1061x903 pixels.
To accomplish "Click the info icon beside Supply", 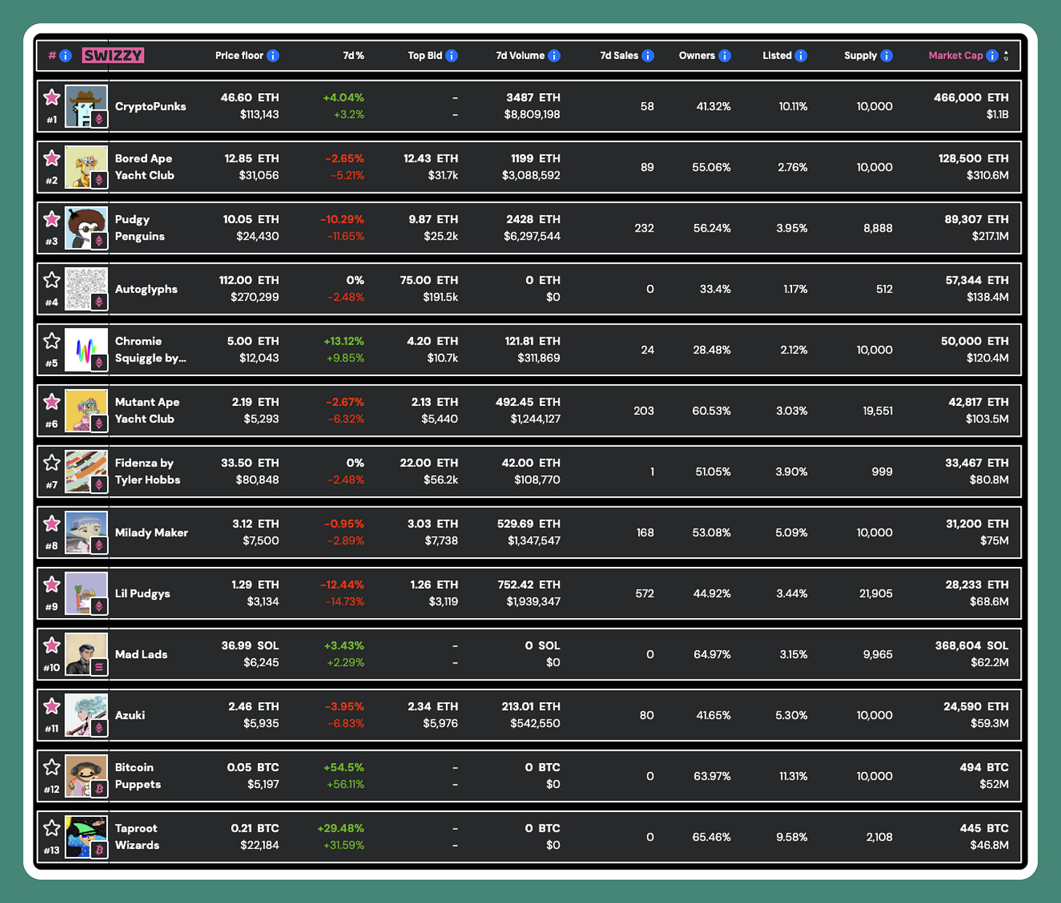I will click(886, 55).
